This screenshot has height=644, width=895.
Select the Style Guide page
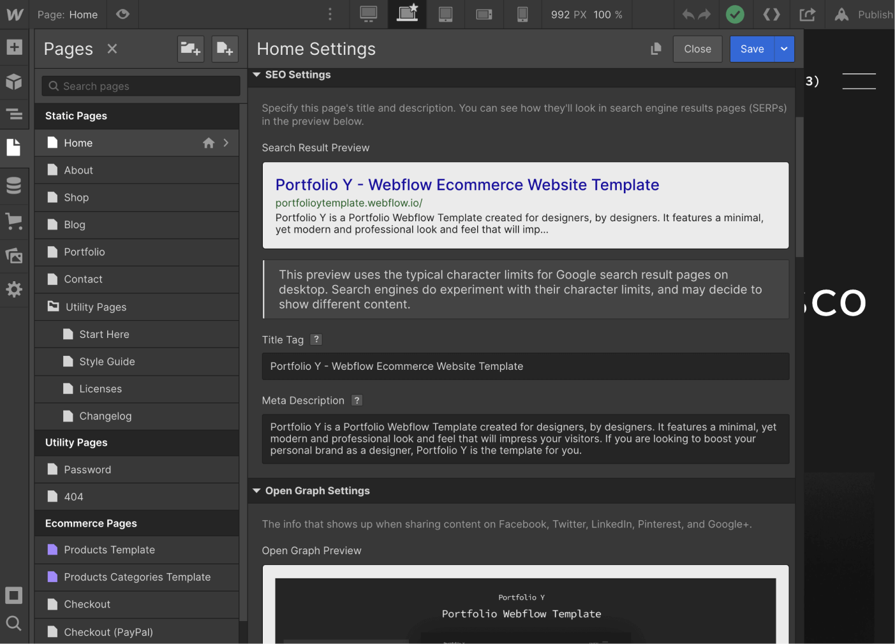point(107,362)
